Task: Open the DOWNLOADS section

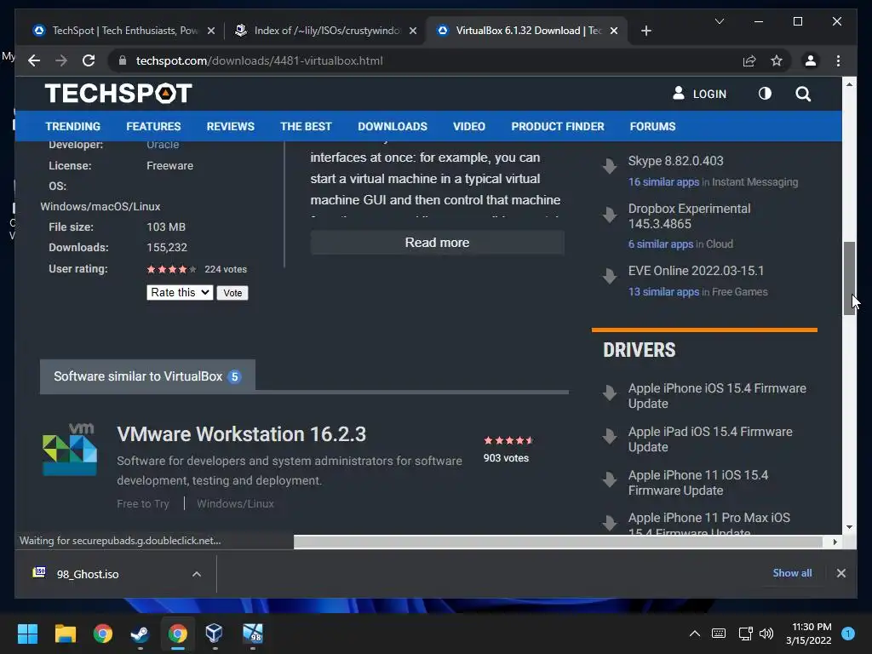Action: click(x=393, y=126)
